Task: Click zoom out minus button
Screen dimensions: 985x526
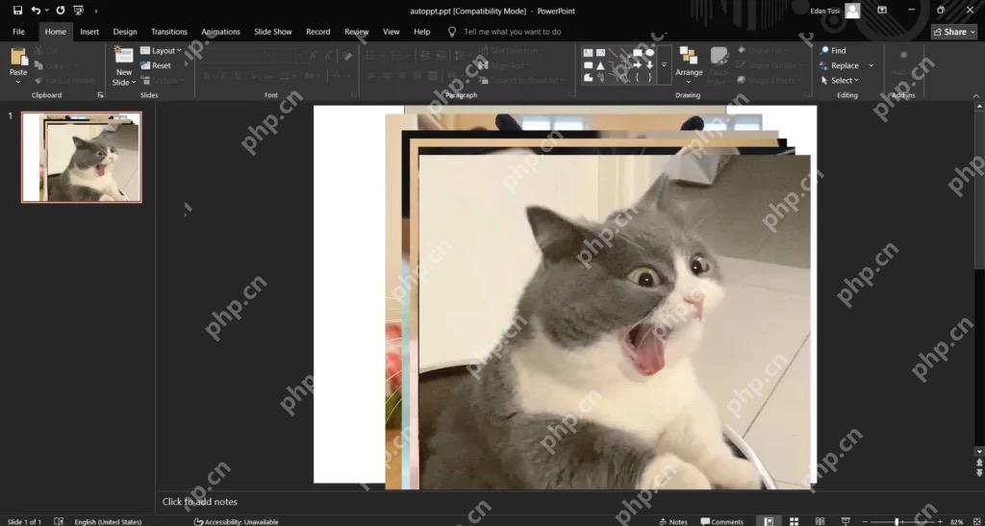Action: 865,521
